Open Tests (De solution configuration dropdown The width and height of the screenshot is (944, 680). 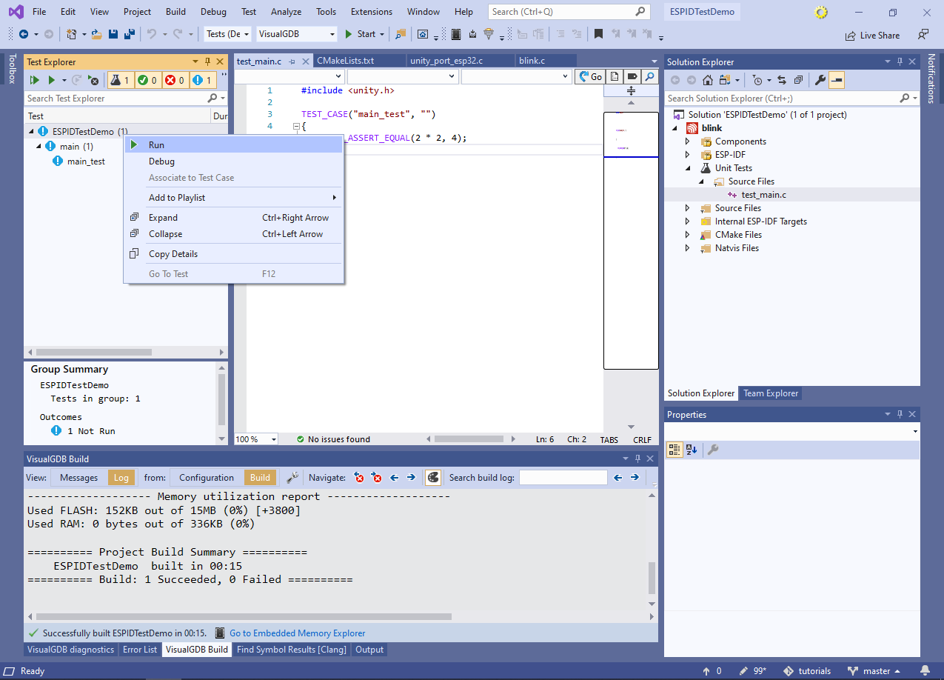point(229,34)
